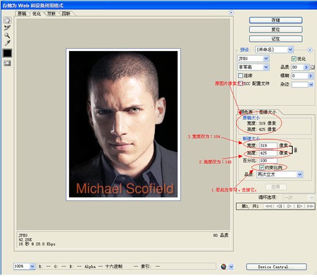317x277 pixels.
Task: Click the '16 秒 @ 28.8 Kbps' download time text
Action: (37, 244)
